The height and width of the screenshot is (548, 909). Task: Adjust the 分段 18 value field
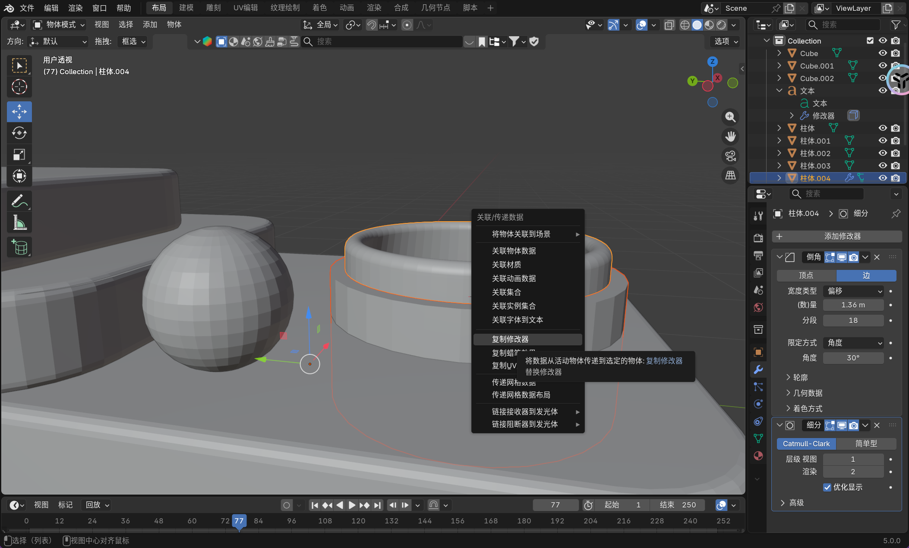pos(853,320)
